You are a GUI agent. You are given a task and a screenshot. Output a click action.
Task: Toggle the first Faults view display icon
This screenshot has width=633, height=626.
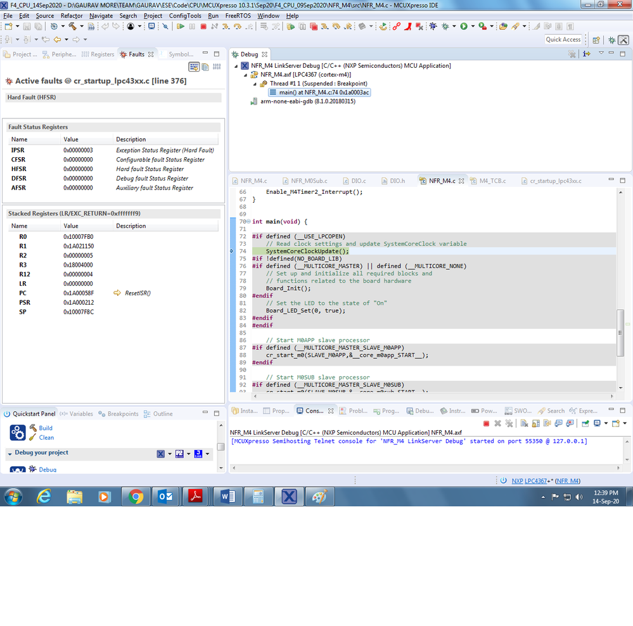point(194,67)
